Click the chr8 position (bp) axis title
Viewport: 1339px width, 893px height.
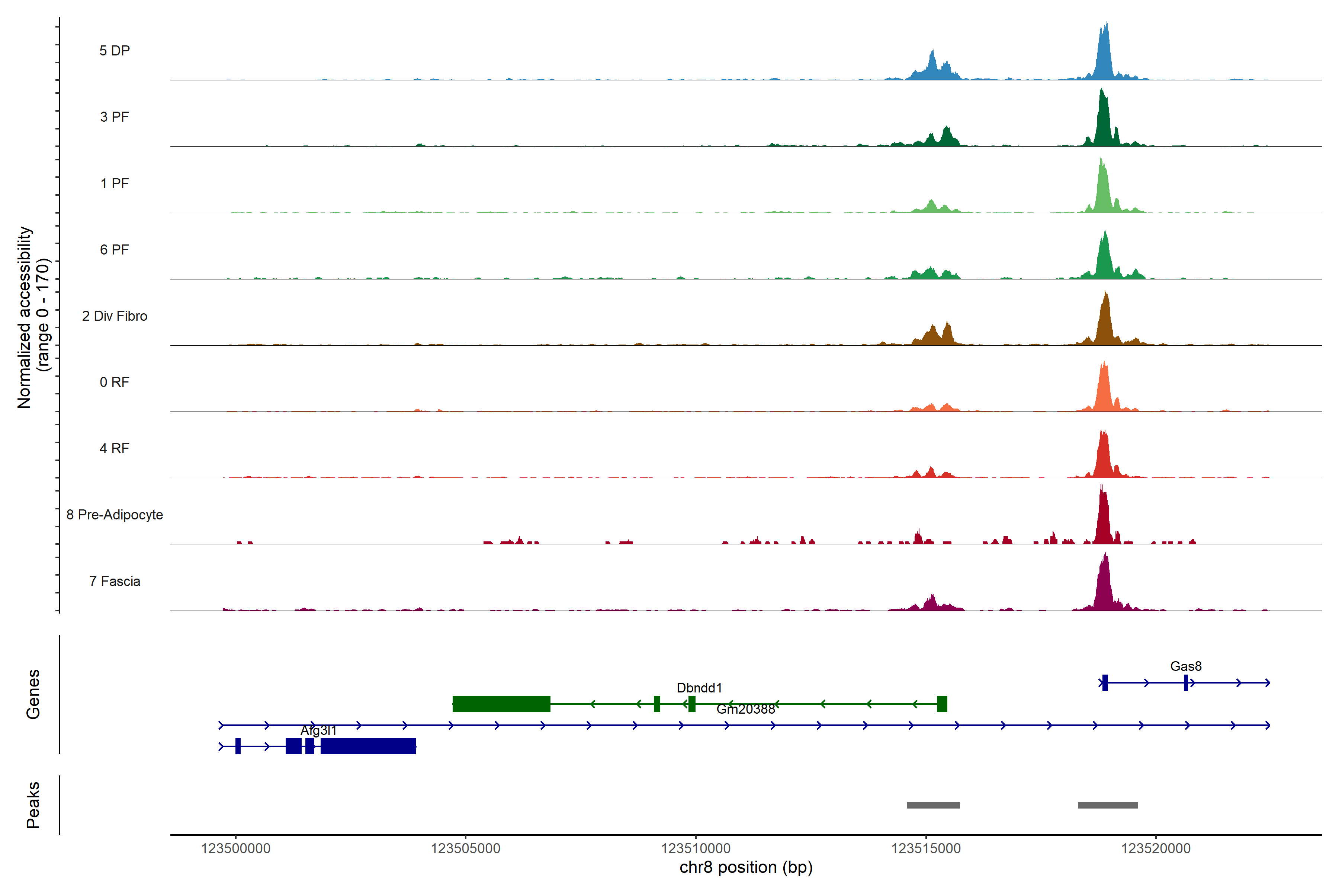click(x=746, y=867)
